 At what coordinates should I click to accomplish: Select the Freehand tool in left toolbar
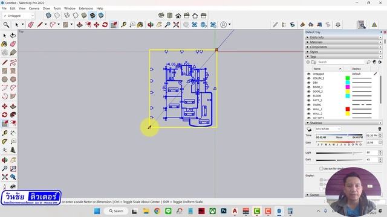[x=13, y=63]
